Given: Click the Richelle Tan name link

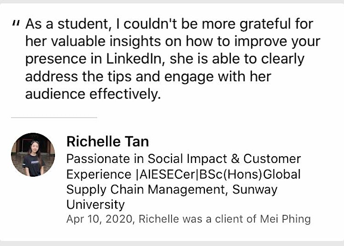Looking at the screenshot, I should [107, 141].
